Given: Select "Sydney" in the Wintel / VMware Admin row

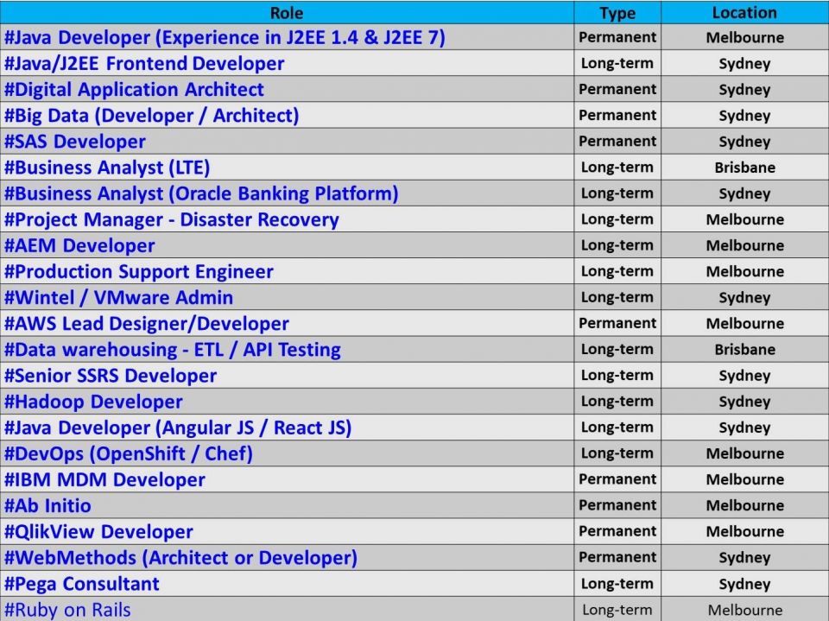Looking at the screenshot, I should coord(744,298).
